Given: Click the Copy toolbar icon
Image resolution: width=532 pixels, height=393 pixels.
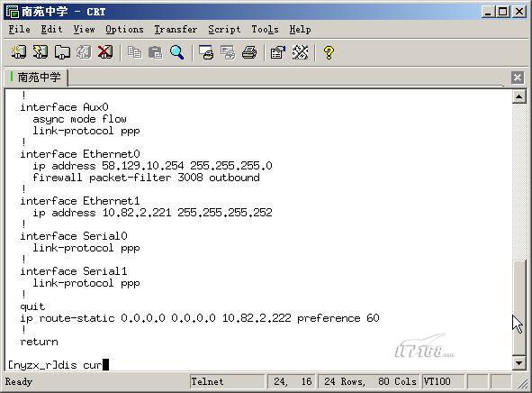Looking at the screenshot, I should (x=134, y=52).
